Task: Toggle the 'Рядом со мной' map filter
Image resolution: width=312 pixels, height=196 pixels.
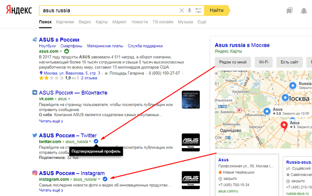Action: coord(233,62)
